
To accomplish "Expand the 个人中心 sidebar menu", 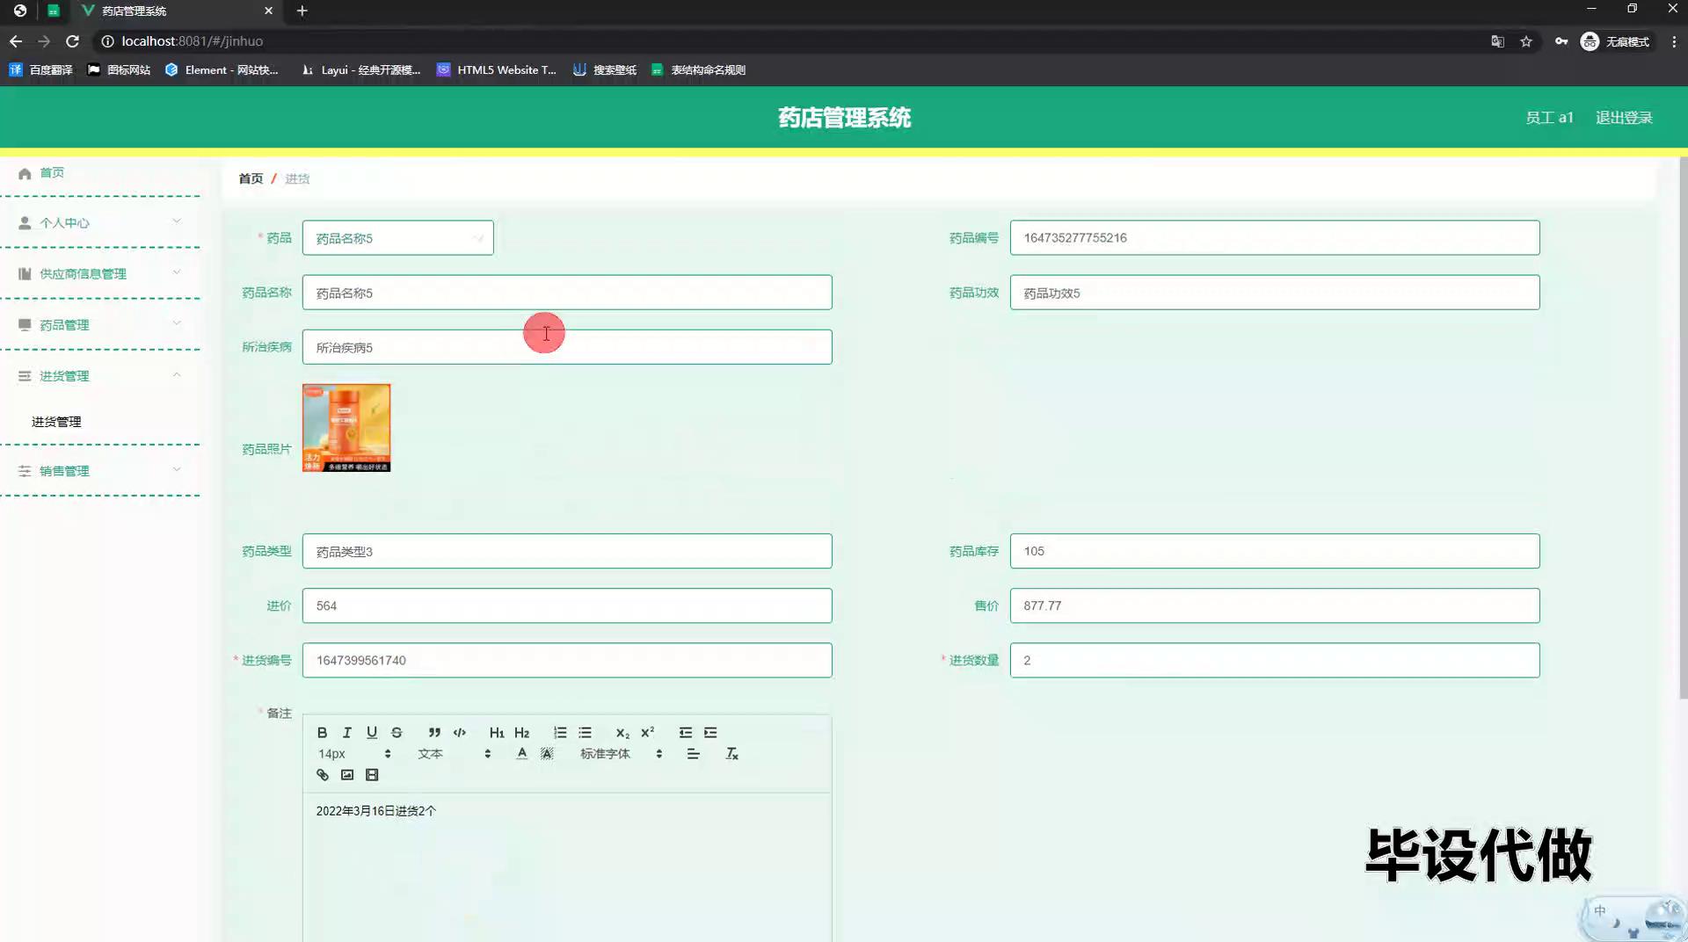I will [x=100, y=222].
